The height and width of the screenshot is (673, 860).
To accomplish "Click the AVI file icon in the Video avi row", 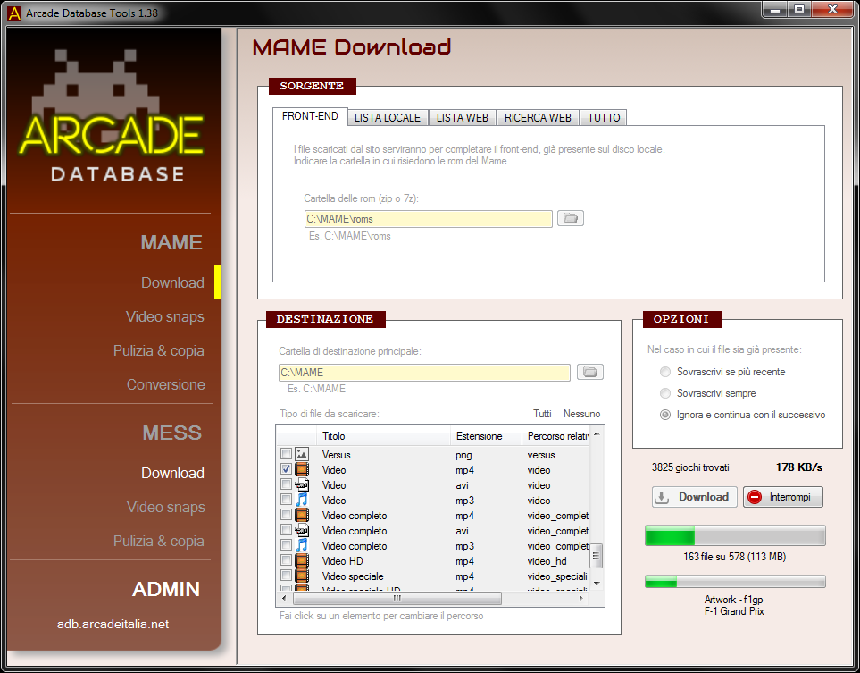I will [x=302, y=485].
